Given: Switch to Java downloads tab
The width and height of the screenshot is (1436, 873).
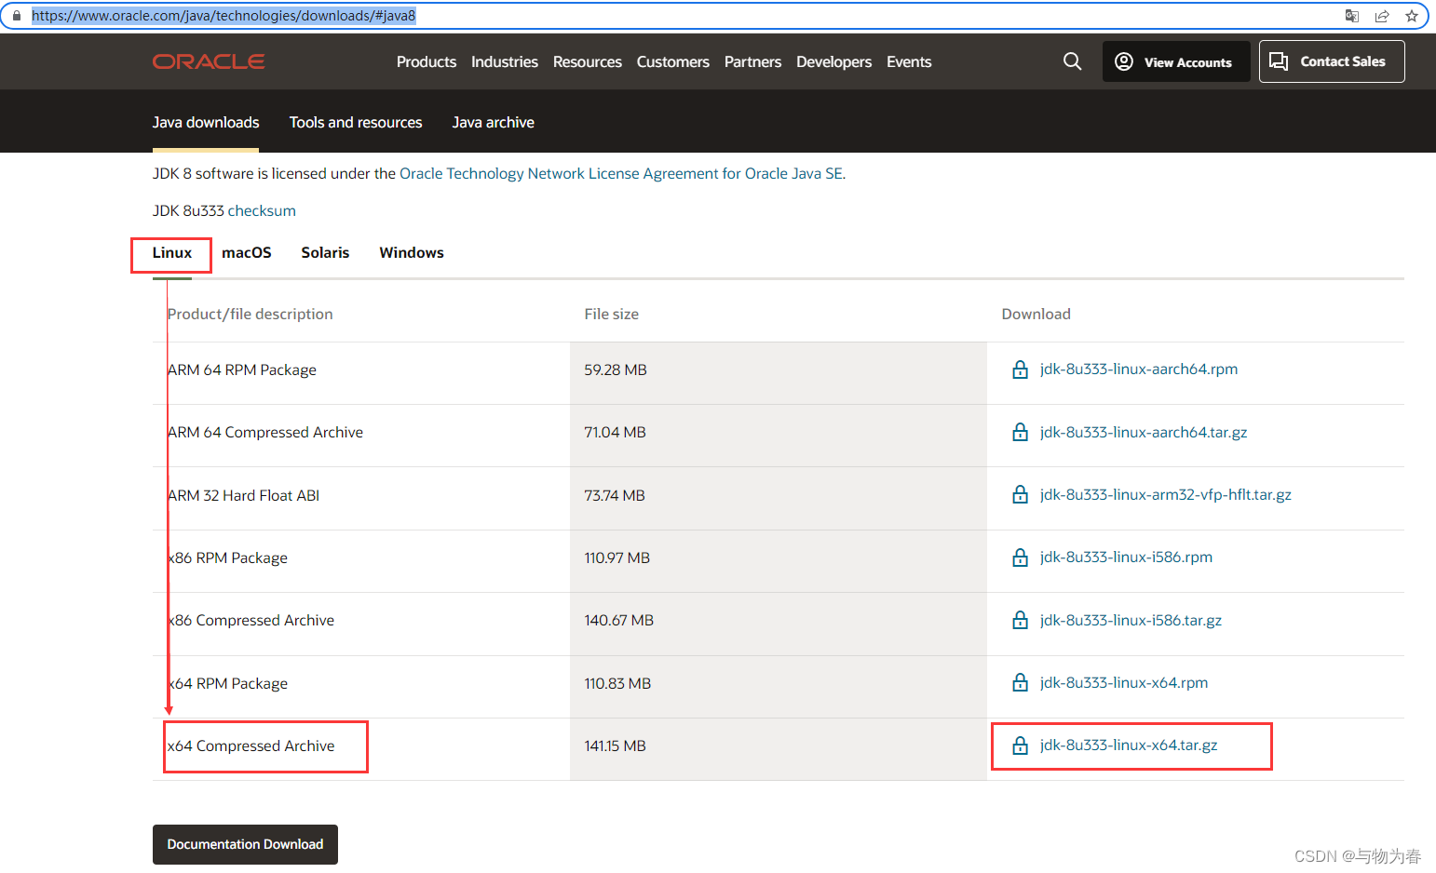Looking at the screenshot, I should click(x=206, y=122).
